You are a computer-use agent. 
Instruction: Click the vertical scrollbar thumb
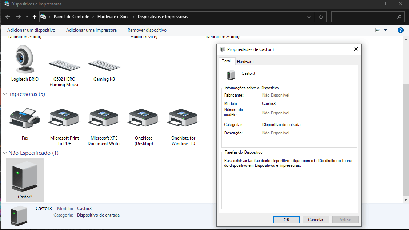[406, 140]
